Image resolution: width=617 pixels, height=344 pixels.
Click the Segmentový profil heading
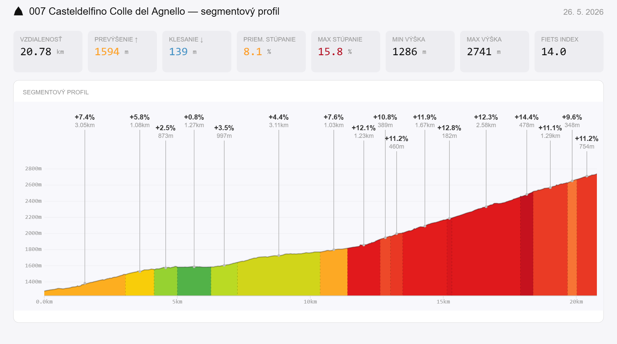[56, 92]
